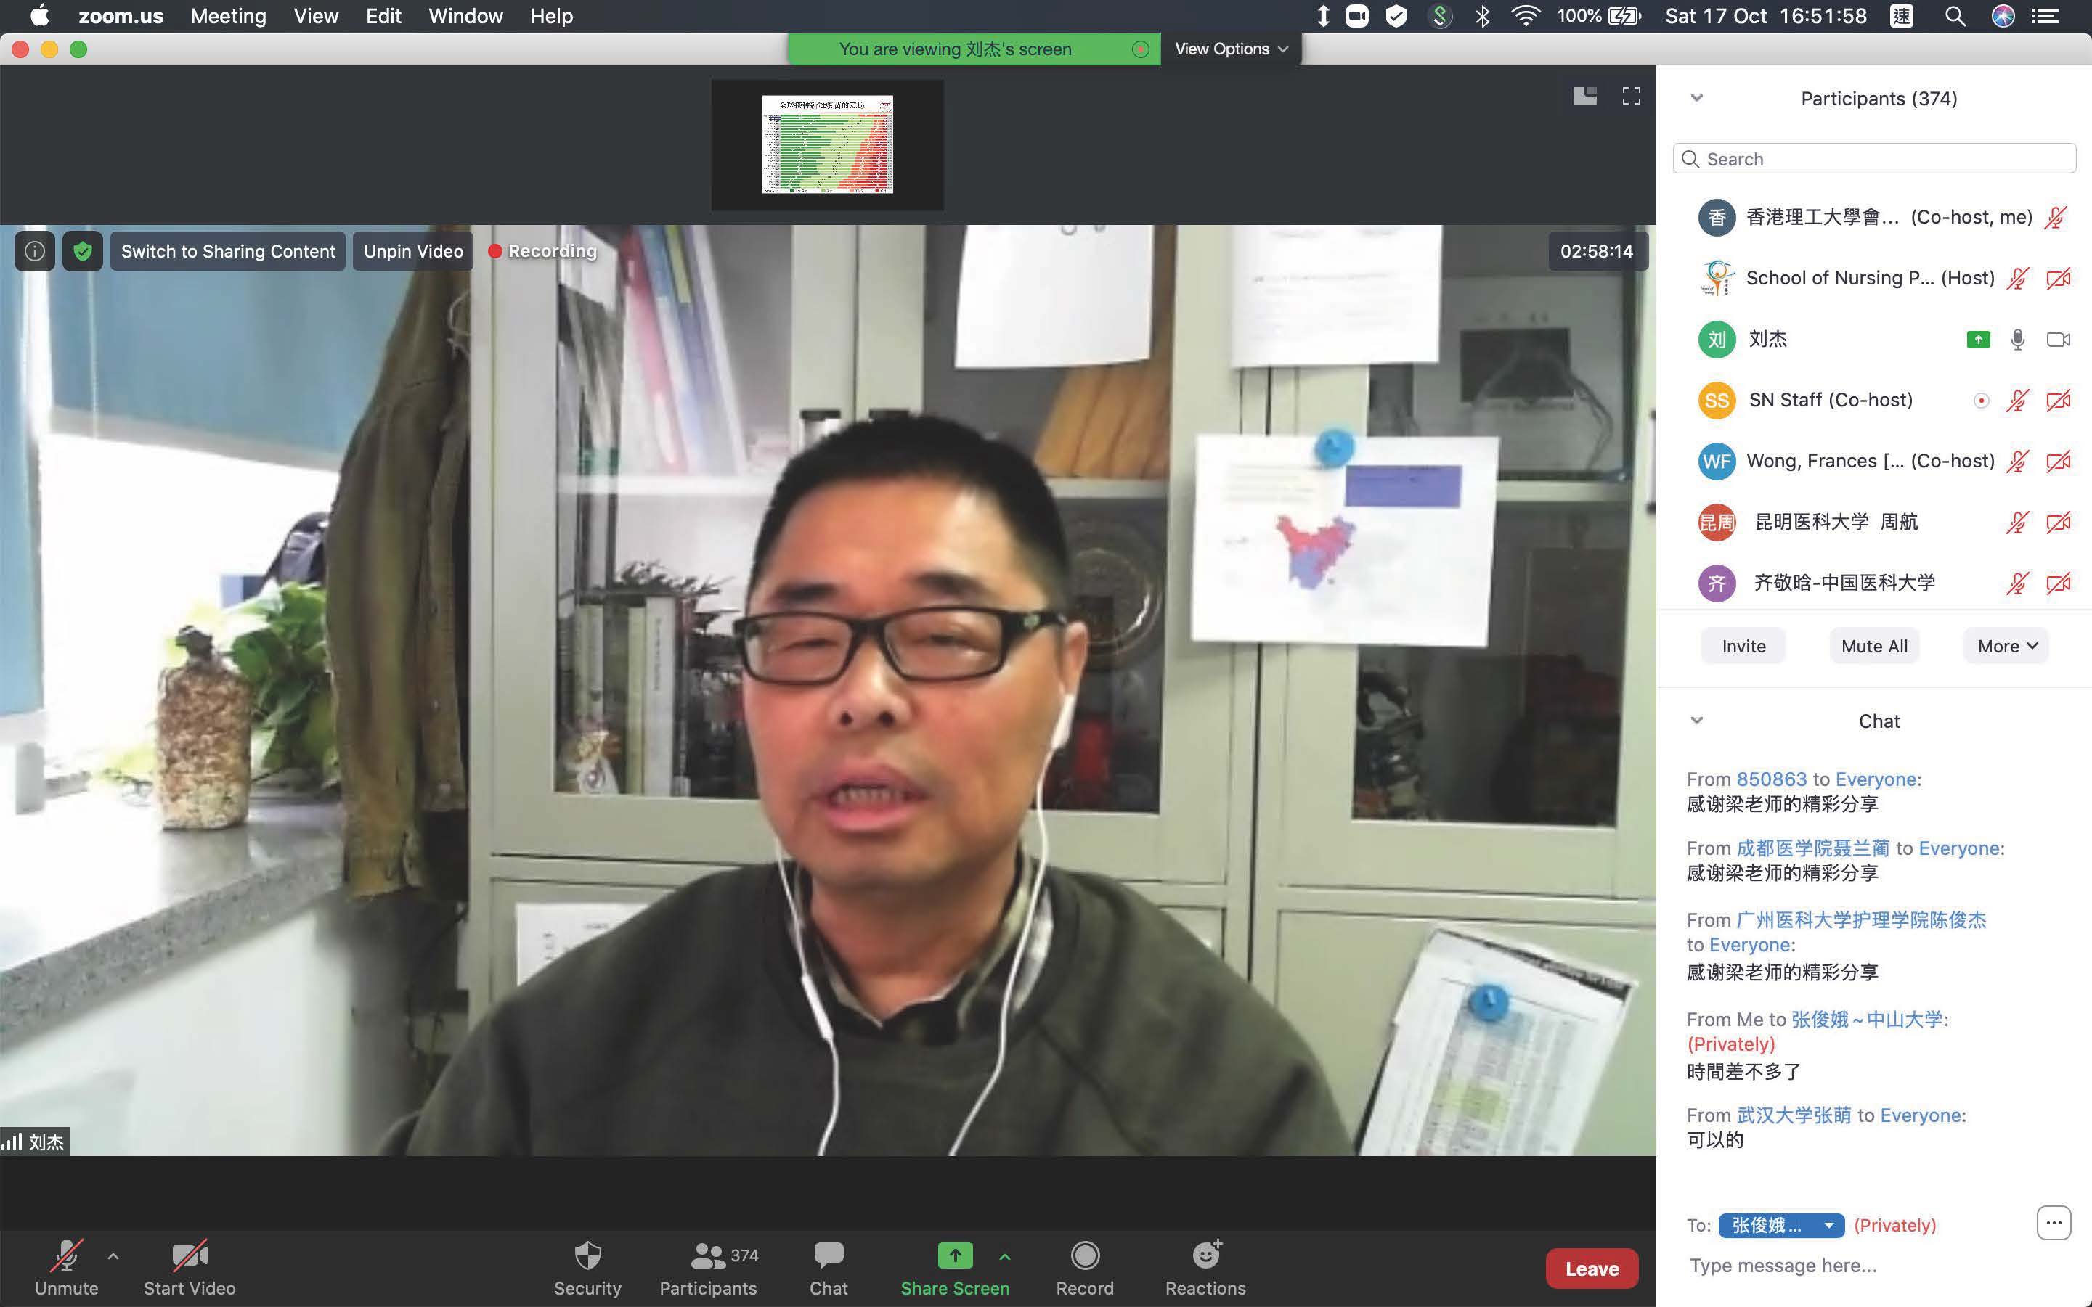
Task: Click the shared screen thumbnail
Action: [x=827, y=144]
